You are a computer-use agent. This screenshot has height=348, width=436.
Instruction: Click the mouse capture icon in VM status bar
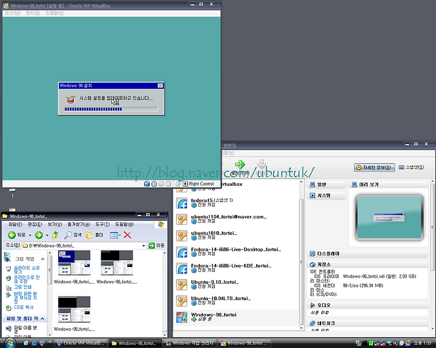coord(178,184)
